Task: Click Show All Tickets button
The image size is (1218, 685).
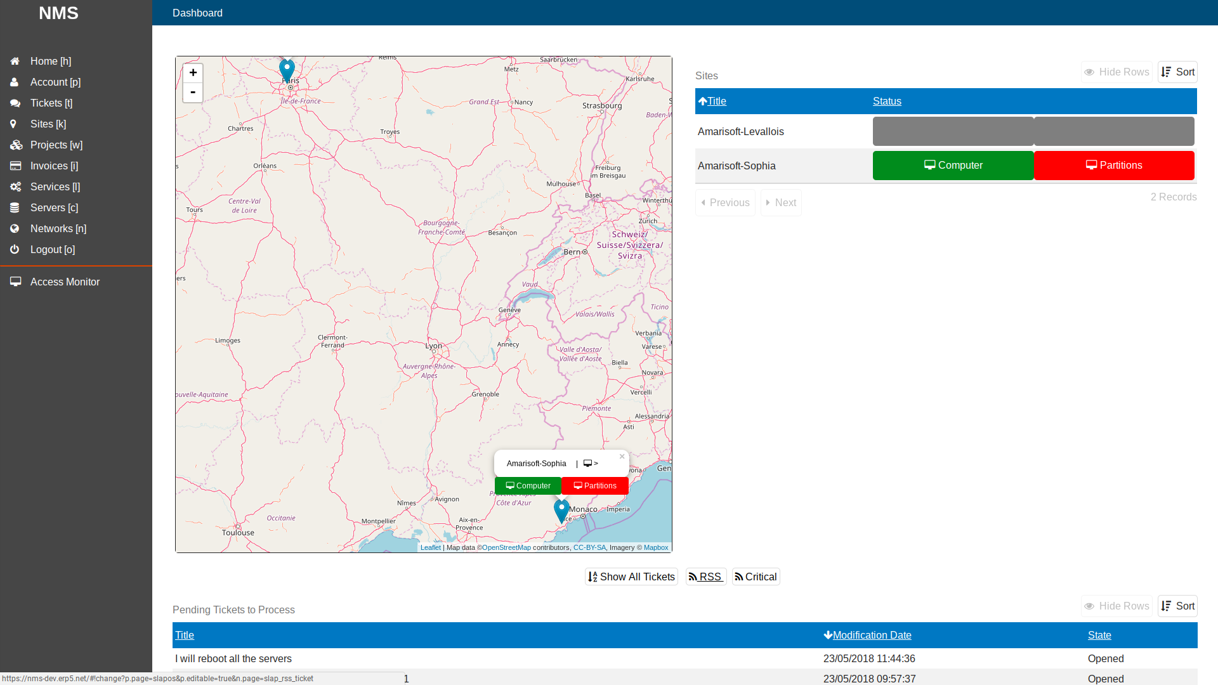Action: click(632, 577)
